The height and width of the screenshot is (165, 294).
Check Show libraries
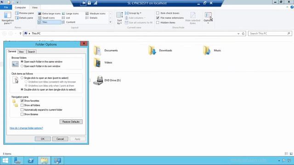pyautogui.click(x=22, y=114)
